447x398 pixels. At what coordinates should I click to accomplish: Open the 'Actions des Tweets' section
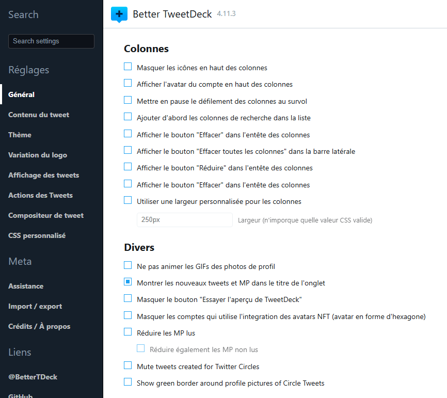[x=40, y=195]
